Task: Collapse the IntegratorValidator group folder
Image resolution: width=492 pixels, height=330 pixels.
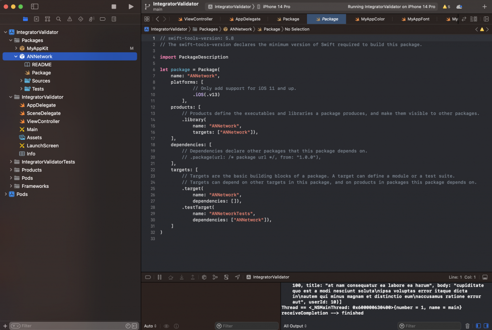Action: click(x=11, y=97)
